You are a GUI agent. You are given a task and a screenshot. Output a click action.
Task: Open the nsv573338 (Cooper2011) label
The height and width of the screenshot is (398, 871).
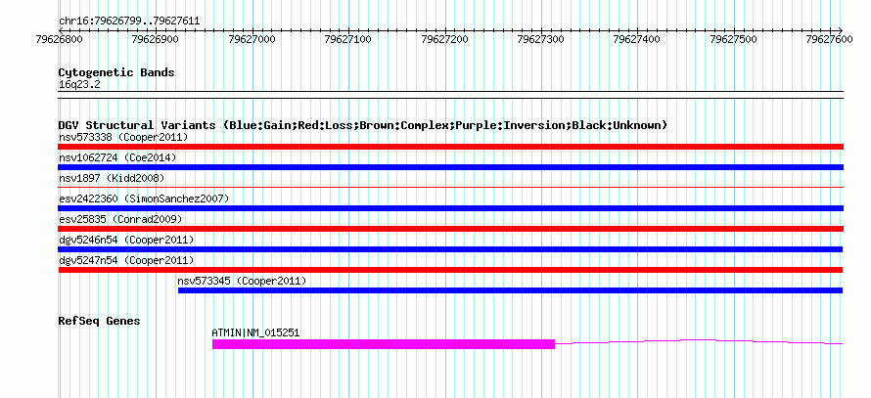pos(123,137)
